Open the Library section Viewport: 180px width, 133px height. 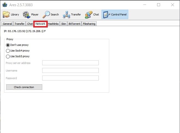(11, 14)
